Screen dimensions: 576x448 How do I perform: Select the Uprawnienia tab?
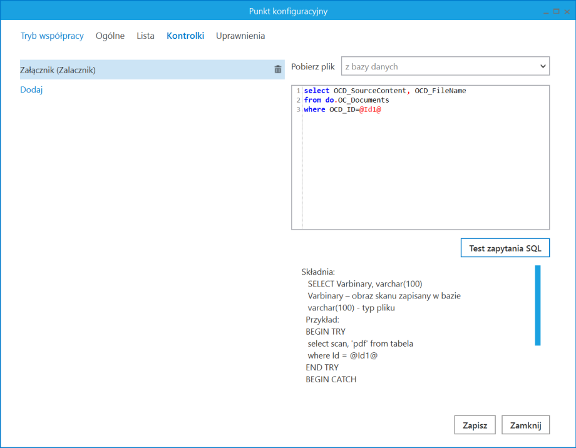pyautogui.click(x=240, y=36)
